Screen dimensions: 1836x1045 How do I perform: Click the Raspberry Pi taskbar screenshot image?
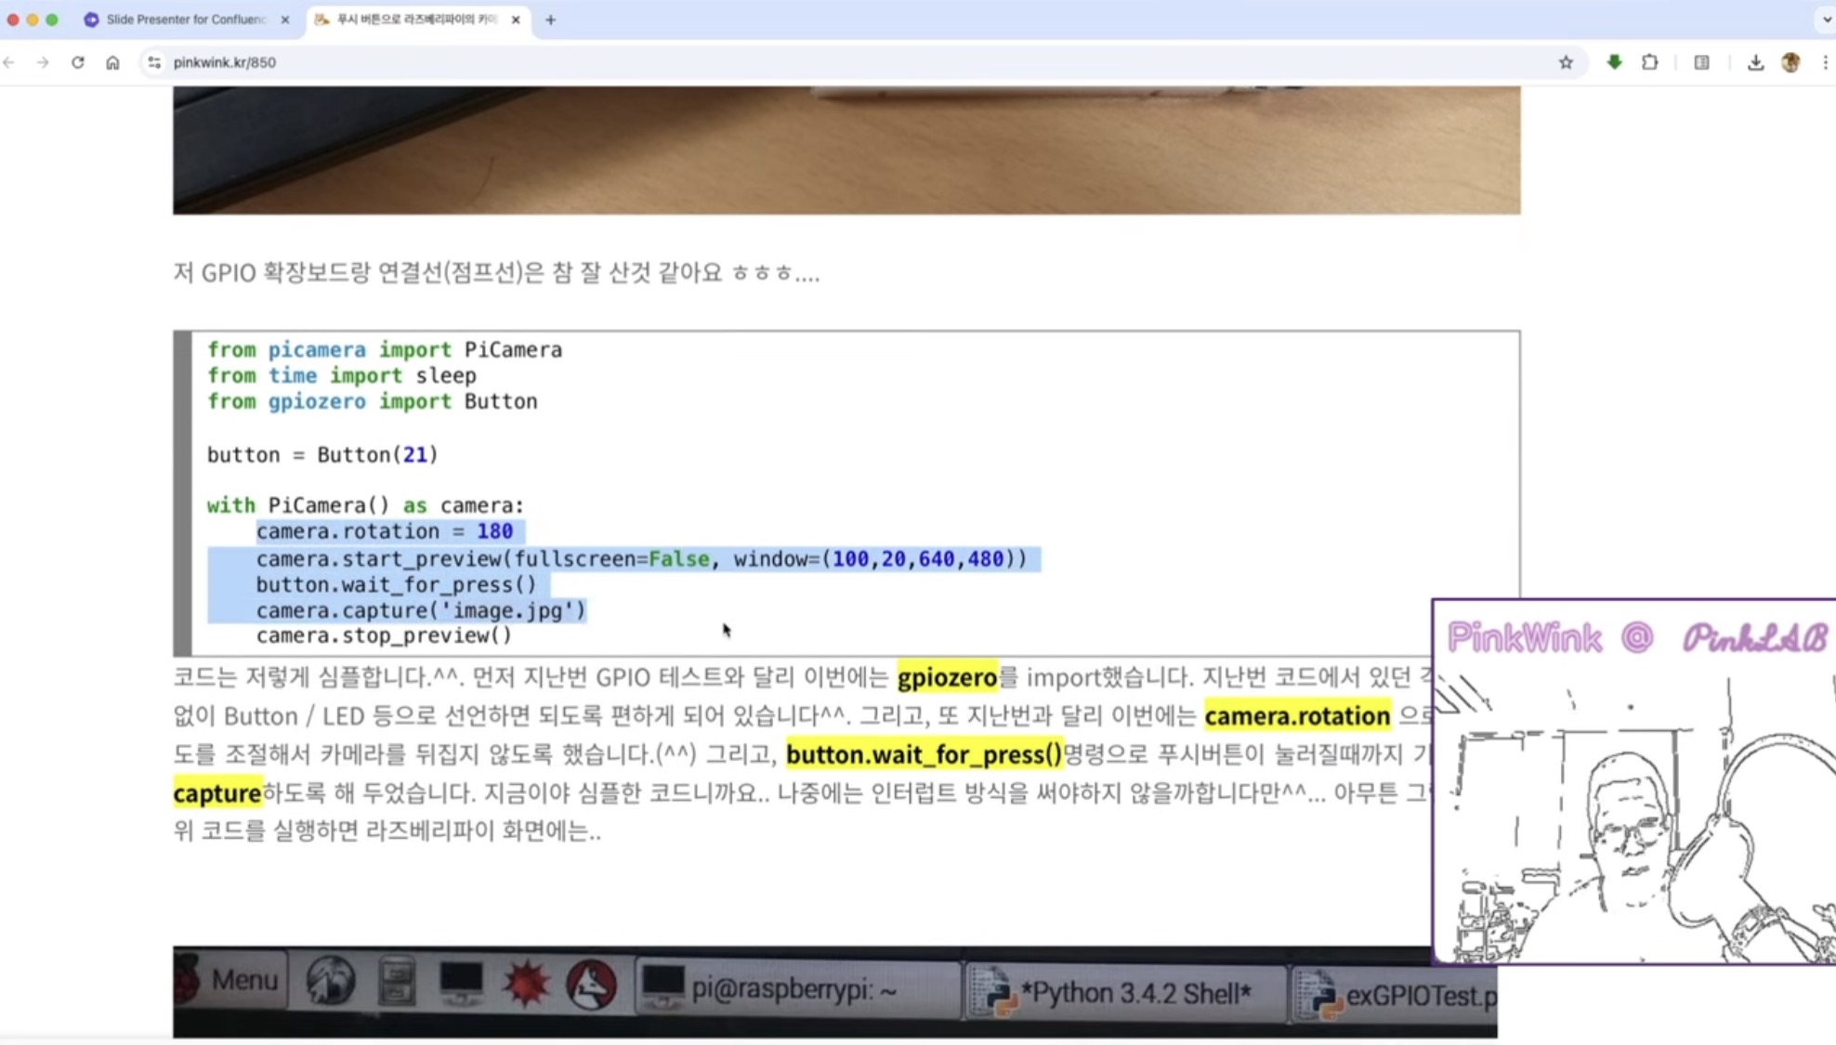tap(799, 991)
